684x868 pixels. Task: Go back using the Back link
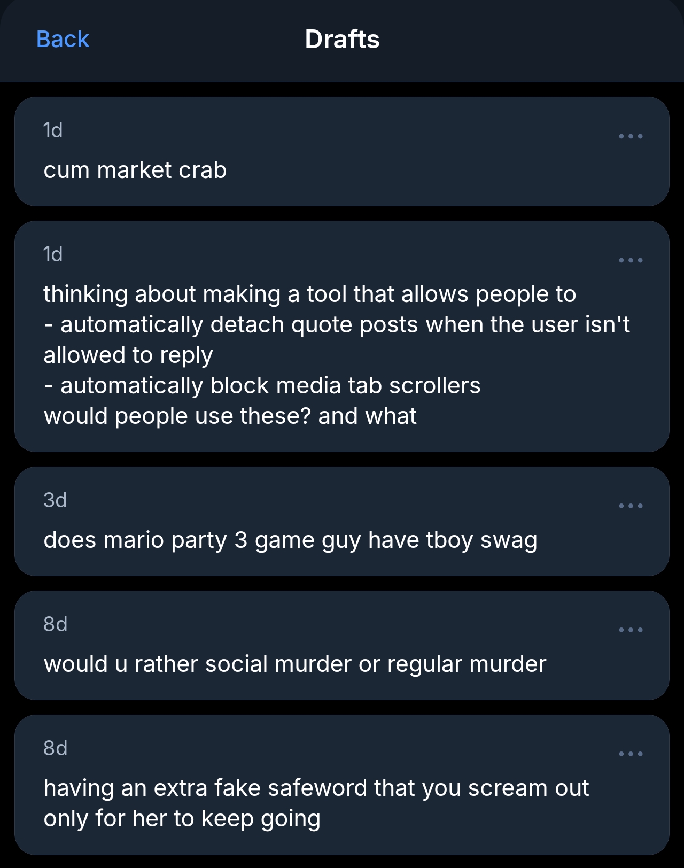pos(63,40)
